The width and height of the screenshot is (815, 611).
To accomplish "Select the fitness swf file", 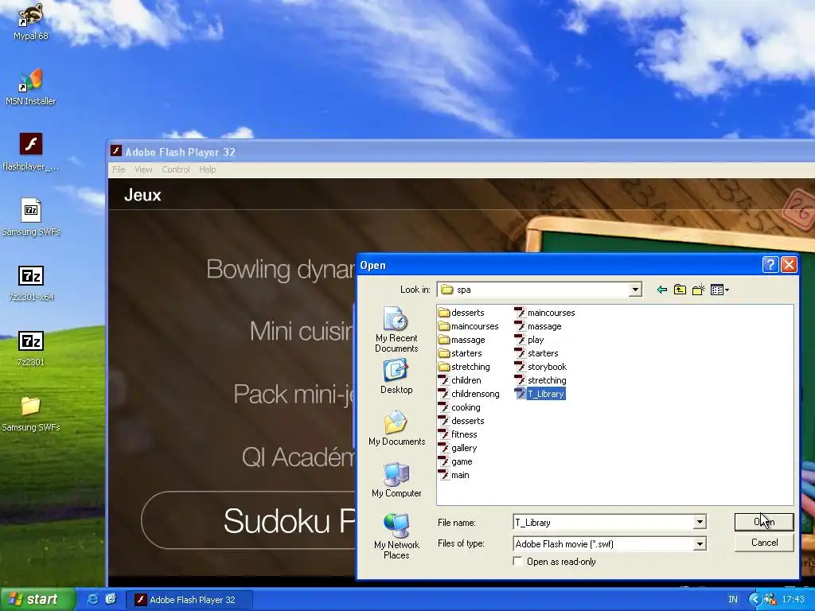I will coord(458,434).
